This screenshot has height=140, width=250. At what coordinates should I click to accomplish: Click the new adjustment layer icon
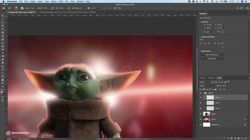pos(235,138)
